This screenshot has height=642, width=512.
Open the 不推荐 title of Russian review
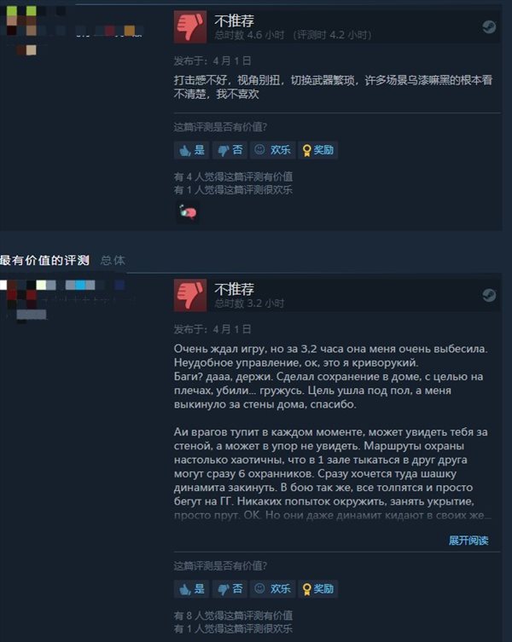pyautogui.click(x=234, y=289)
